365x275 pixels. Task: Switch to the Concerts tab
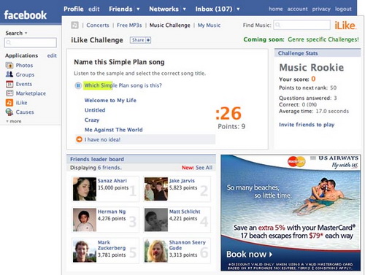[98, 26]
